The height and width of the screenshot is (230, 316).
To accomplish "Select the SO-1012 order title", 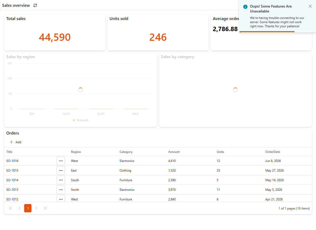I will 12,199.
